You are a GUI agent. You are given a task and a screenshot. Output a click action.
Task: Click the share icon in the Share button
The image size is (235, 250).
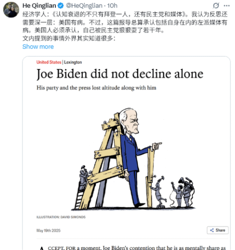point(212,230)
